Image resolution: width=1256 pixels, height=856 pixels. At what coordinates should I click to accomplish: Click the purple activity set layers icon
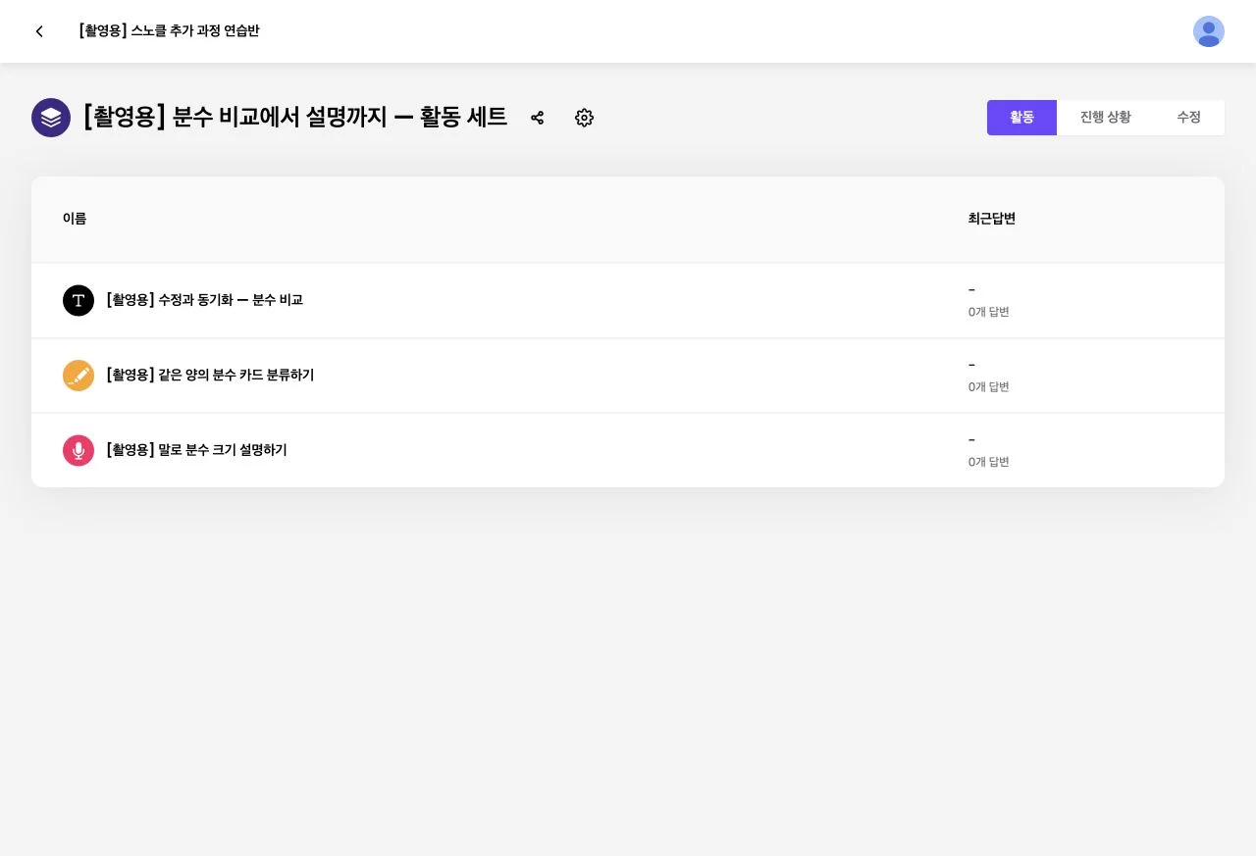[x=51, y=118]
